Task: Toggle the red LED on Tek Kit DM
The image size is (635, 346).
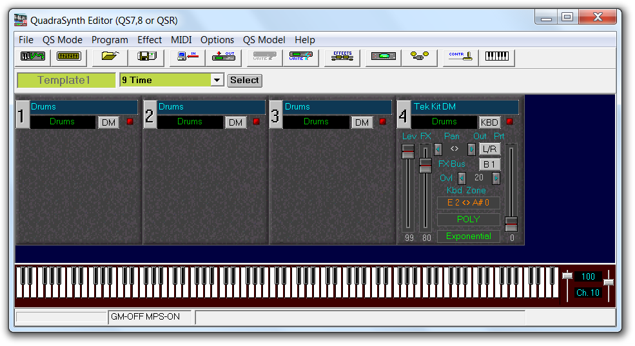Action: pos(510,122)
